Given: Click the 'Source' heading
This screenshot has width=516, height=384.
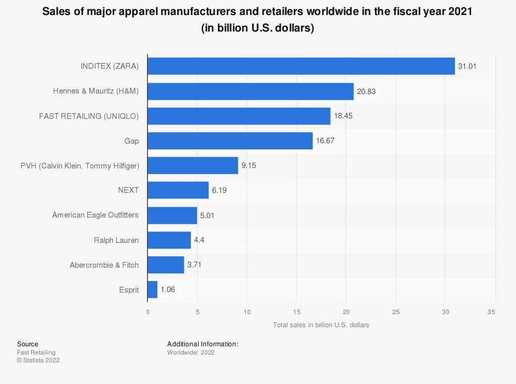Looking at the screenshot, I should pyautogui.click(x=28, y=344).
